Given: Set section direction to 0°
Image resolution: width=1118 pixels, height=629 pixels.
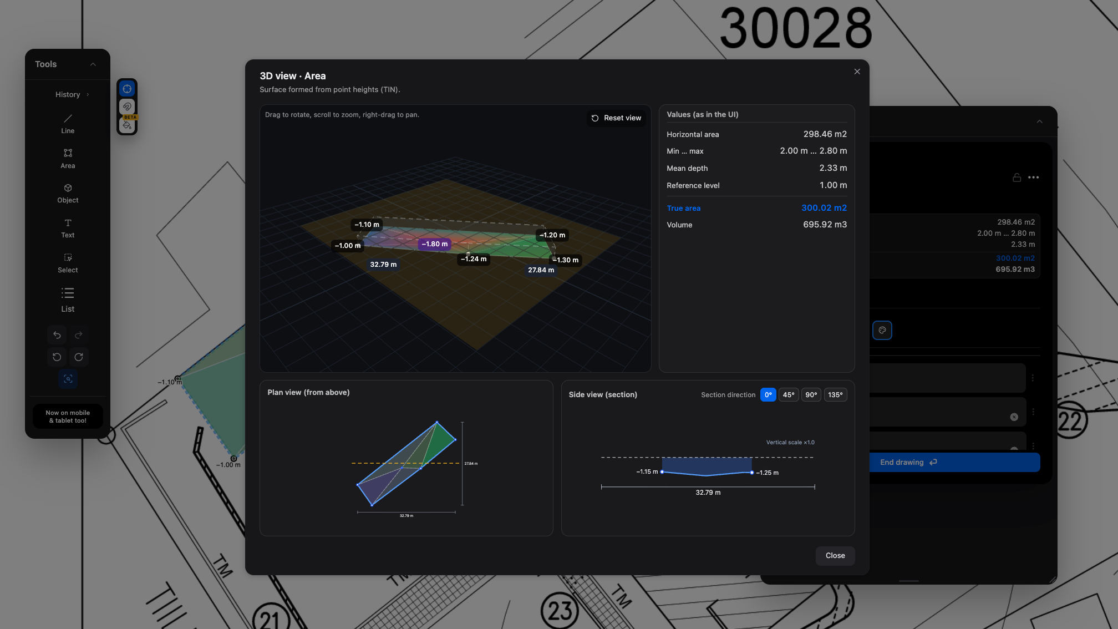Looking at the screenshot, I should [768, 395].
